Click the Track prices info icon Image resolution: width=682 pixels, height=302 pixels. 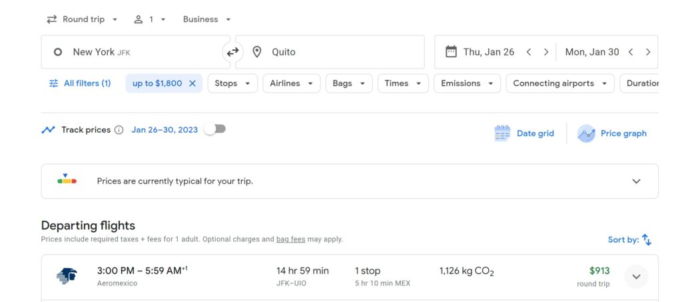click(x=119, y=130)
